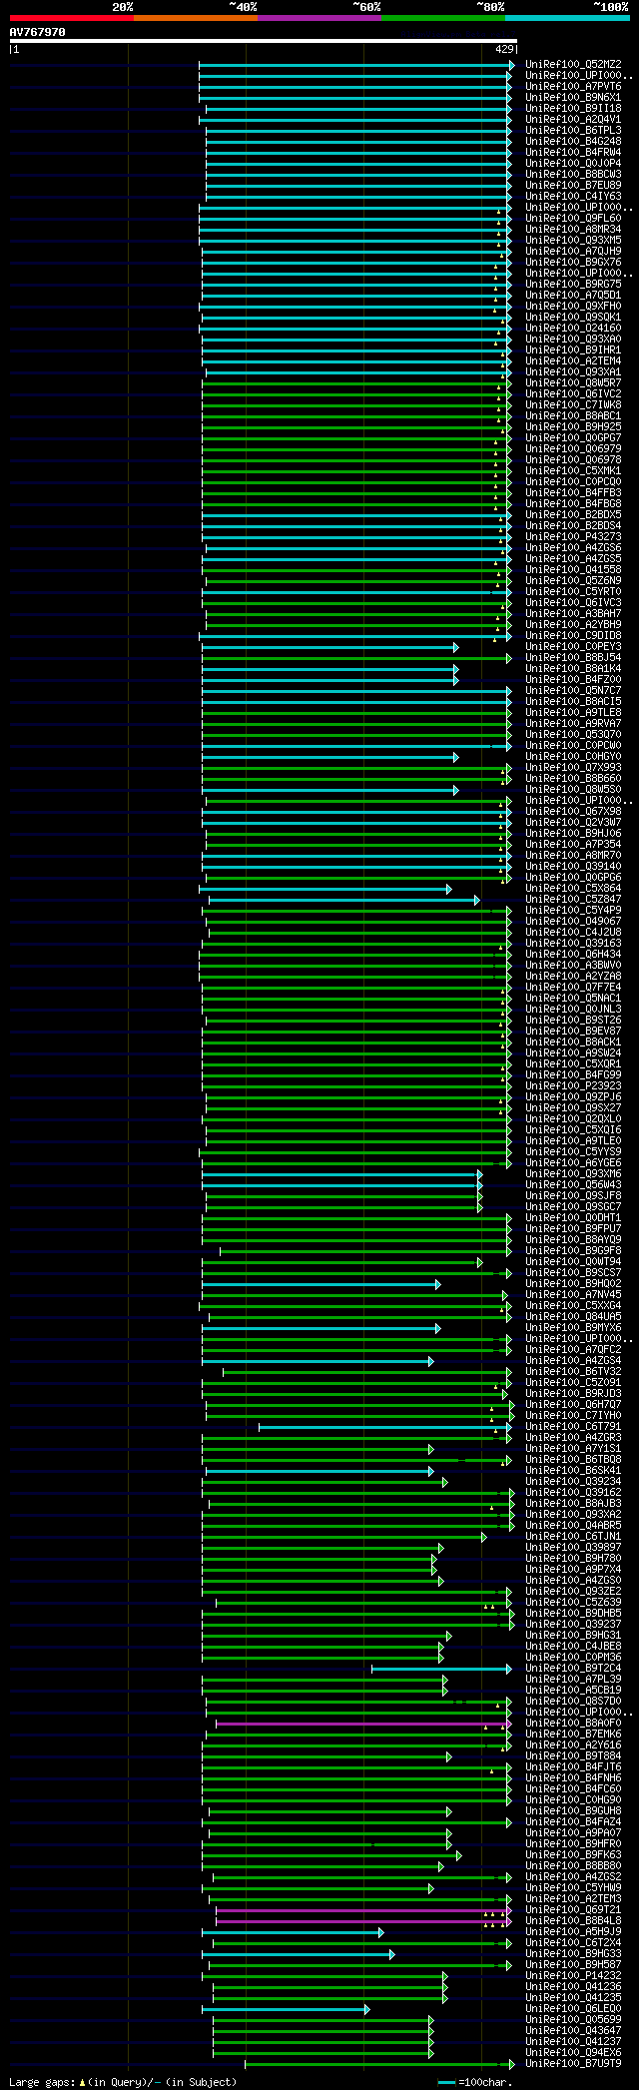
Task: Select label UniRef100_C0PEY3
Action: pyautogui.click(x=573, y=647)
